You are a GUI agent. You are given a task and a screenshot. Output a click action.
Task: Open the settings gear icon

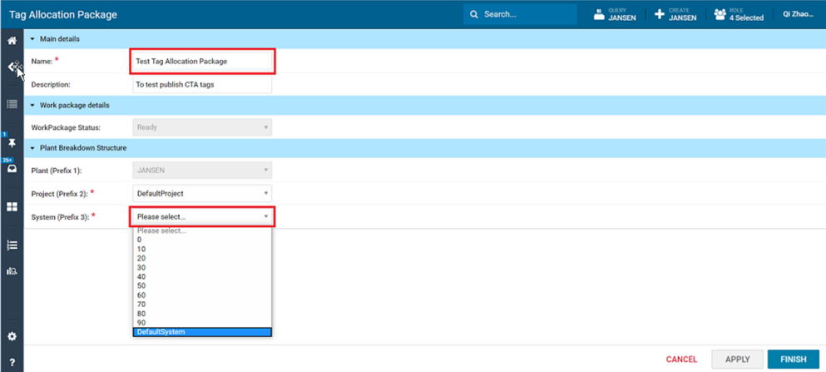[12, 336]
